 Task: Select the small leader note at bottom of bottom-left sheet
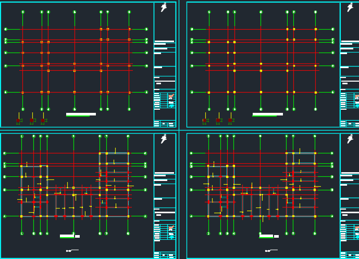(x=72, y=251)
